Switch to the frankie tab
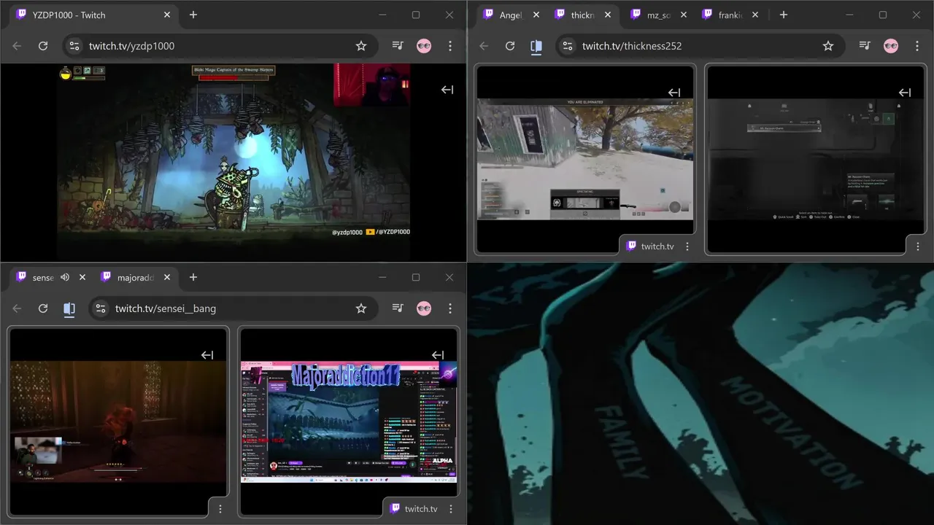 pyautogui.click(x=730, y=15)
